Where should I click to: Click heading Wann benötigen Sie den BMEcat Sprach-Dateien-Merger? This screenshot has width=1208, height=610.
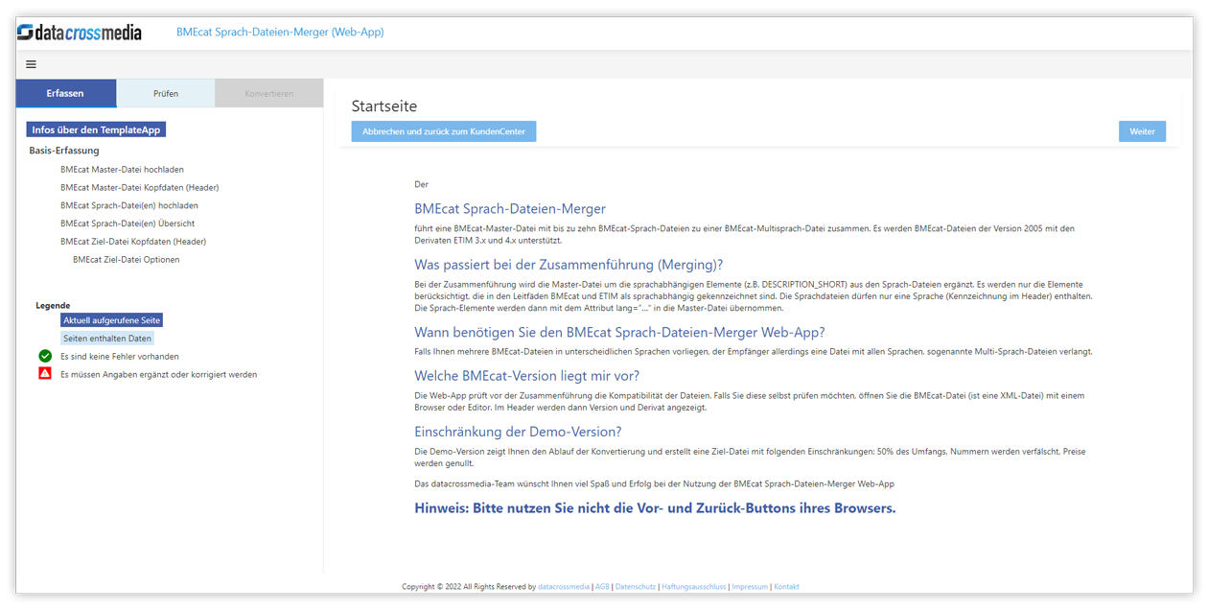(619, 333)
